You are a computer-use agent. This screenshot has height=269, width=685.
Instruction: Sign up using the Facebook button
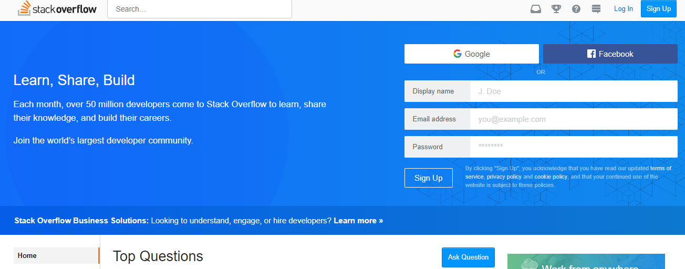[610, 54]
